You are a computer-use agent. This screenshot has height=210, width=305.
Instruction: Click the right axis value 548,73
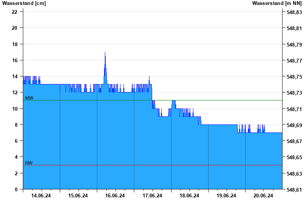click(x=294, y=93)
